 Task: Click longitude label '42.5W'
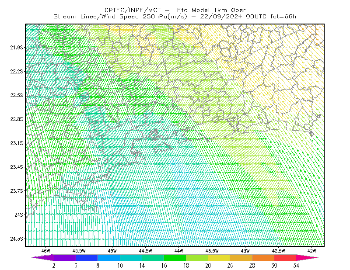(x=279, y=251)
